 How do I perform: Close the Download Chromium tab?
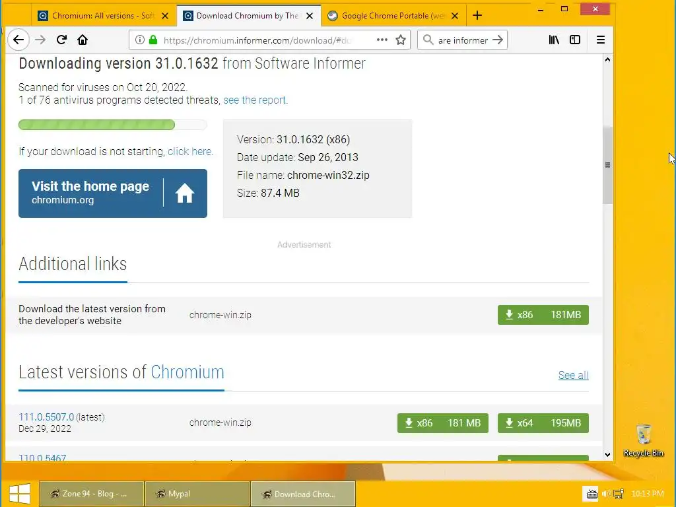[310, 16]
